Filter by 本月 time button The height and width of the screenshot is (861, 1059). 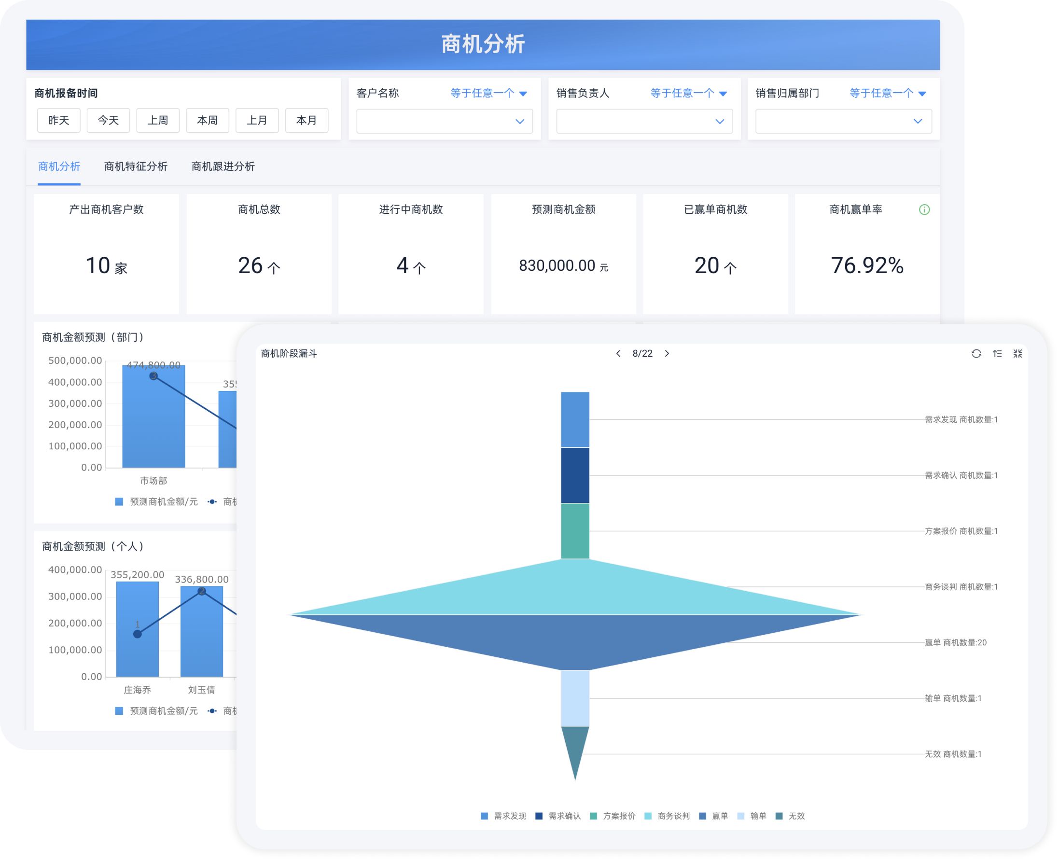306,121
